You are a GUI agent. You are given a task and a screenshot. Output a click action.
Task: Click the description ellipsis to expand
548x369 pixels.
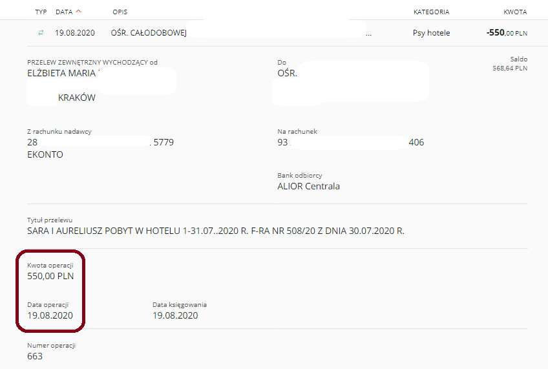click(x=369, y=34)
